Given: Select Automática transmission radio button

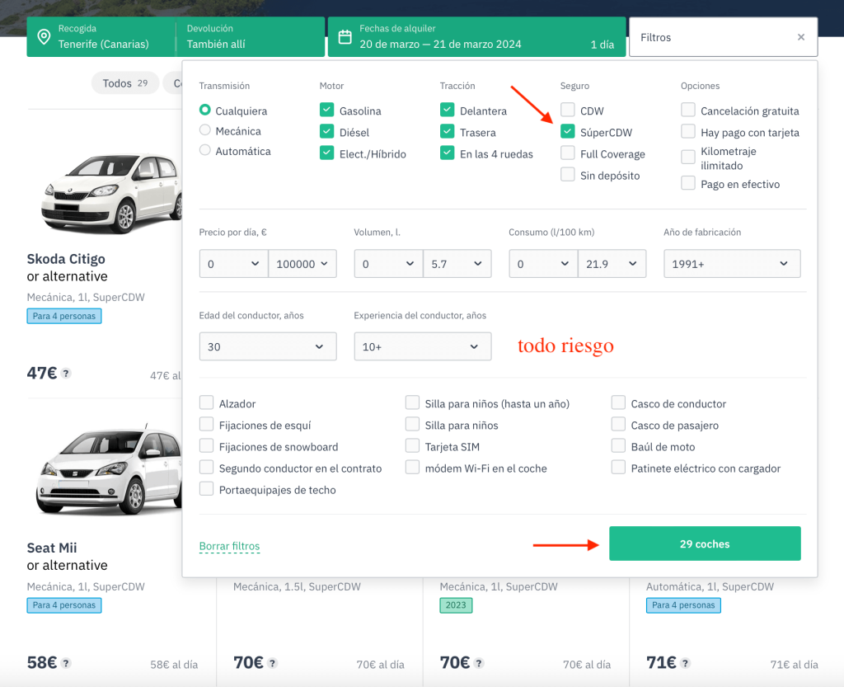Looking at the screenshot, I should click(205, 150).
